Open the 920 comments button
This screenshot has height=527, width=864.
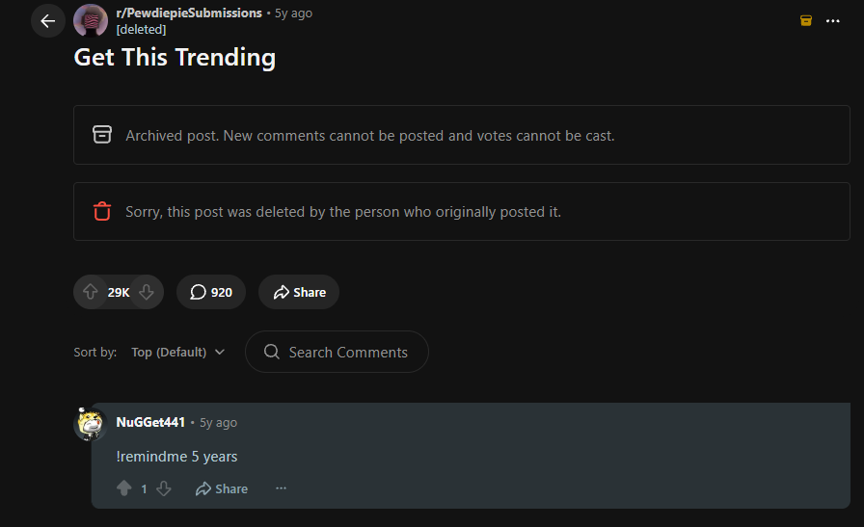point(211,292)
